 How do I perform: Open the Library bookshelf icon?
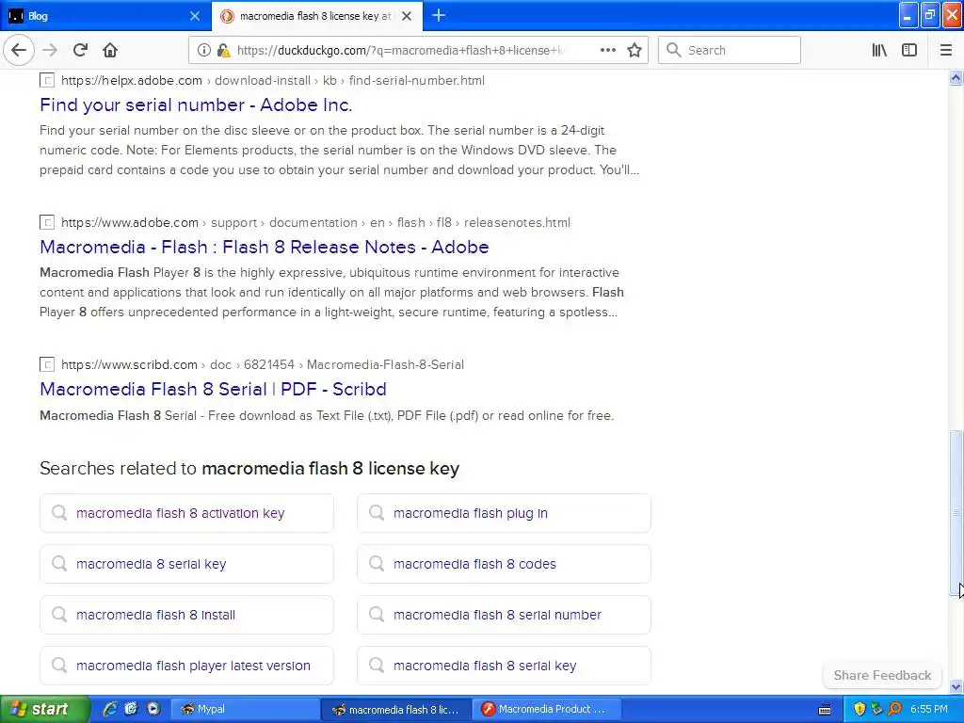coord(879,51)
